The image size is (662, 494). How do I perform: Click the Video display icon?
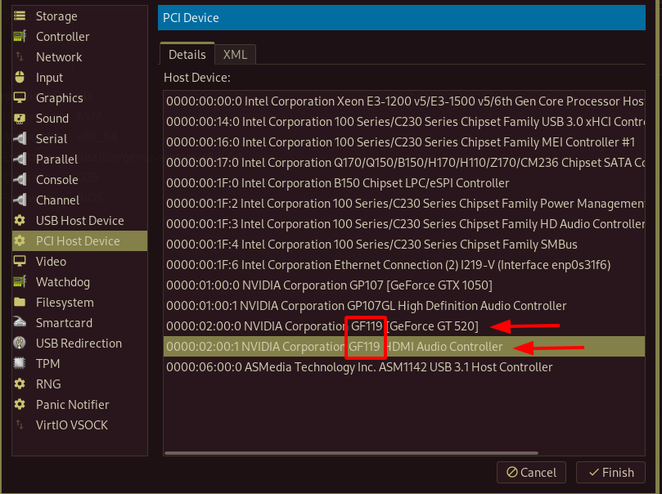20,261
